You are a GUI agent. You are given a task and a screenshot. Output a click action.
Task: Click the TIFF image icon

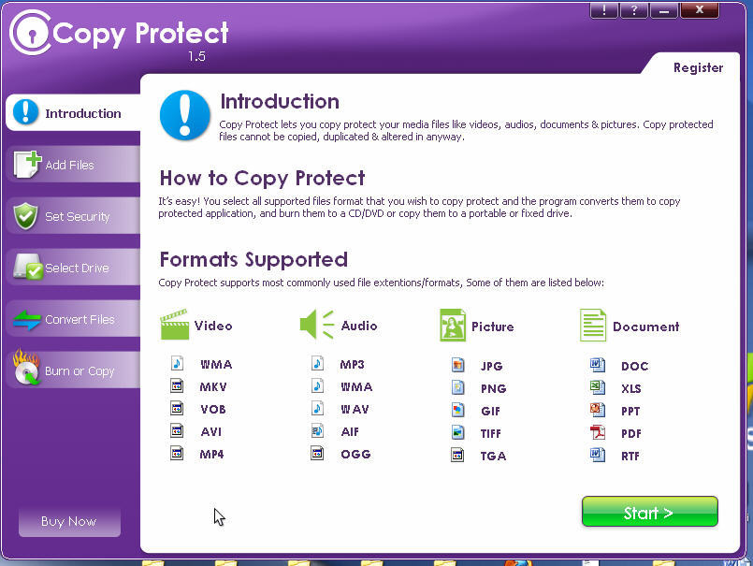point(458,432)
